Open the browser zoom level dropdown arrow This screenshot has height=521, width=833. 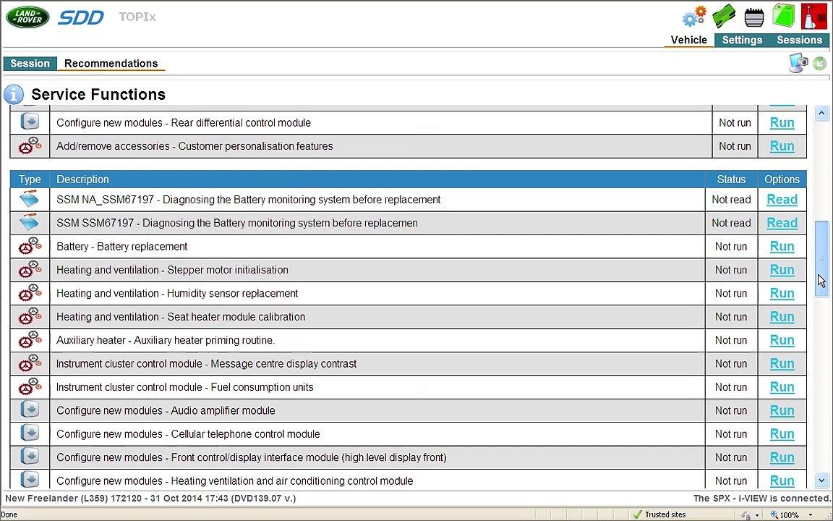pos(811,514)
